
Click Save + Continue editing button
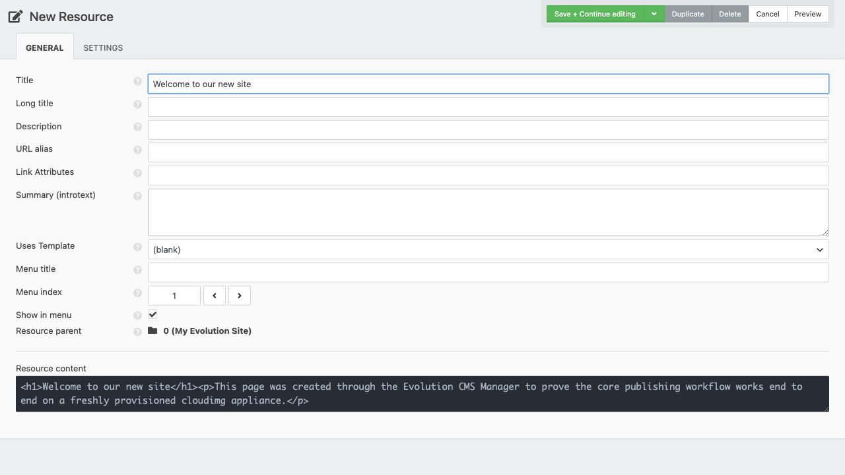(595, 14)
